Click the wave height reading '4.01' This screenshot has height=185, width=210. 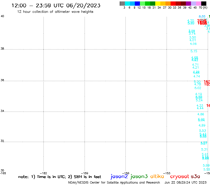point(193,40)
